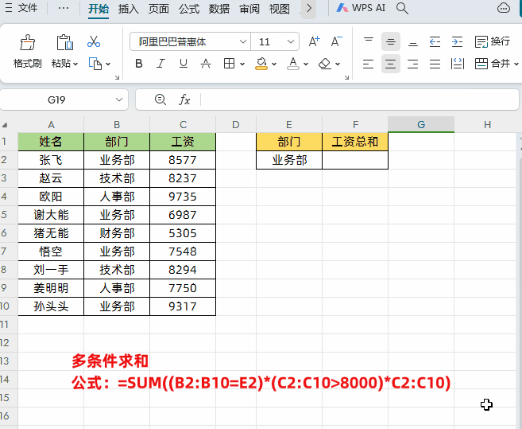Switch to the 插入 (Insert) tab
Image resolution: width=522 pixels, height=429 pixels.
[x=129, y=9]
